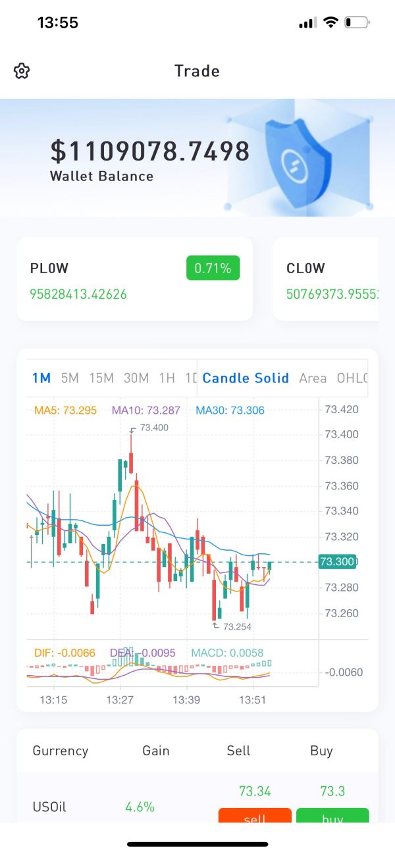Tap the green buy button for USOil
The width and height of the screenshot is (395, 854).
(x=332, y=815)
